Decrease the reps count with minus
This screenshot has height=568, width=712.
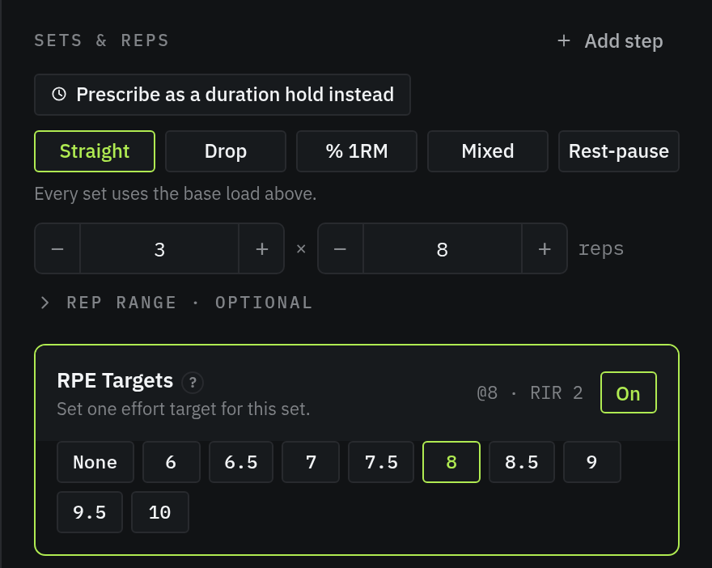pyautogui.click(x=341, y=249)
